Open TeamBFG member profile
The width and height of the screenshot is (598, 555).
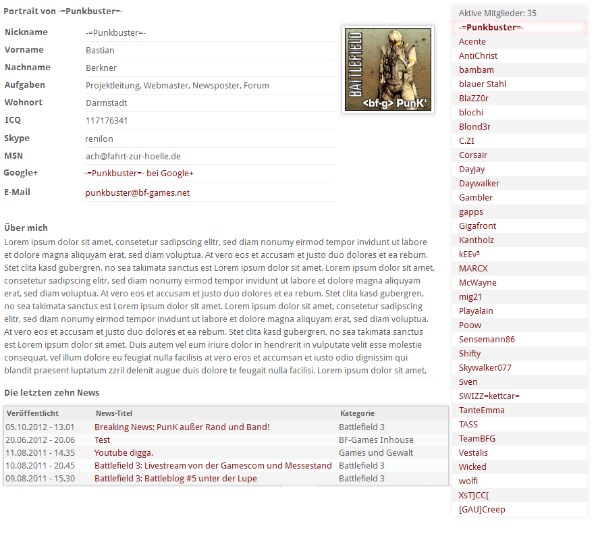[x=477, y=439]
